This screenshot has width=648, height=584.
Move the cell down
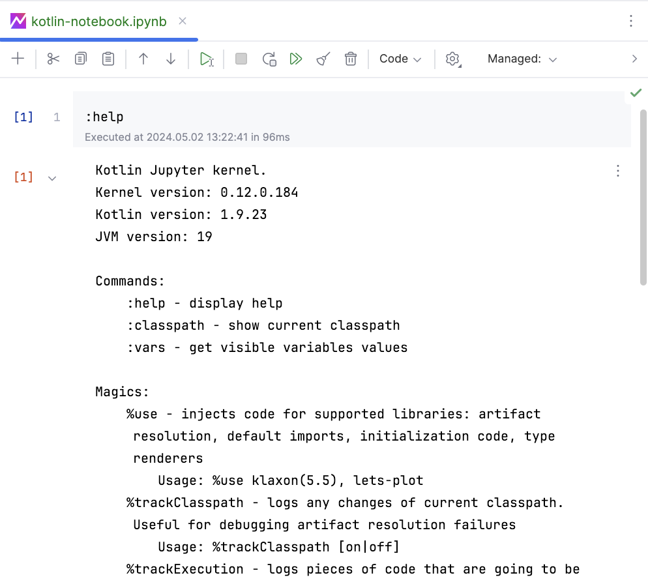coord(170,59)
